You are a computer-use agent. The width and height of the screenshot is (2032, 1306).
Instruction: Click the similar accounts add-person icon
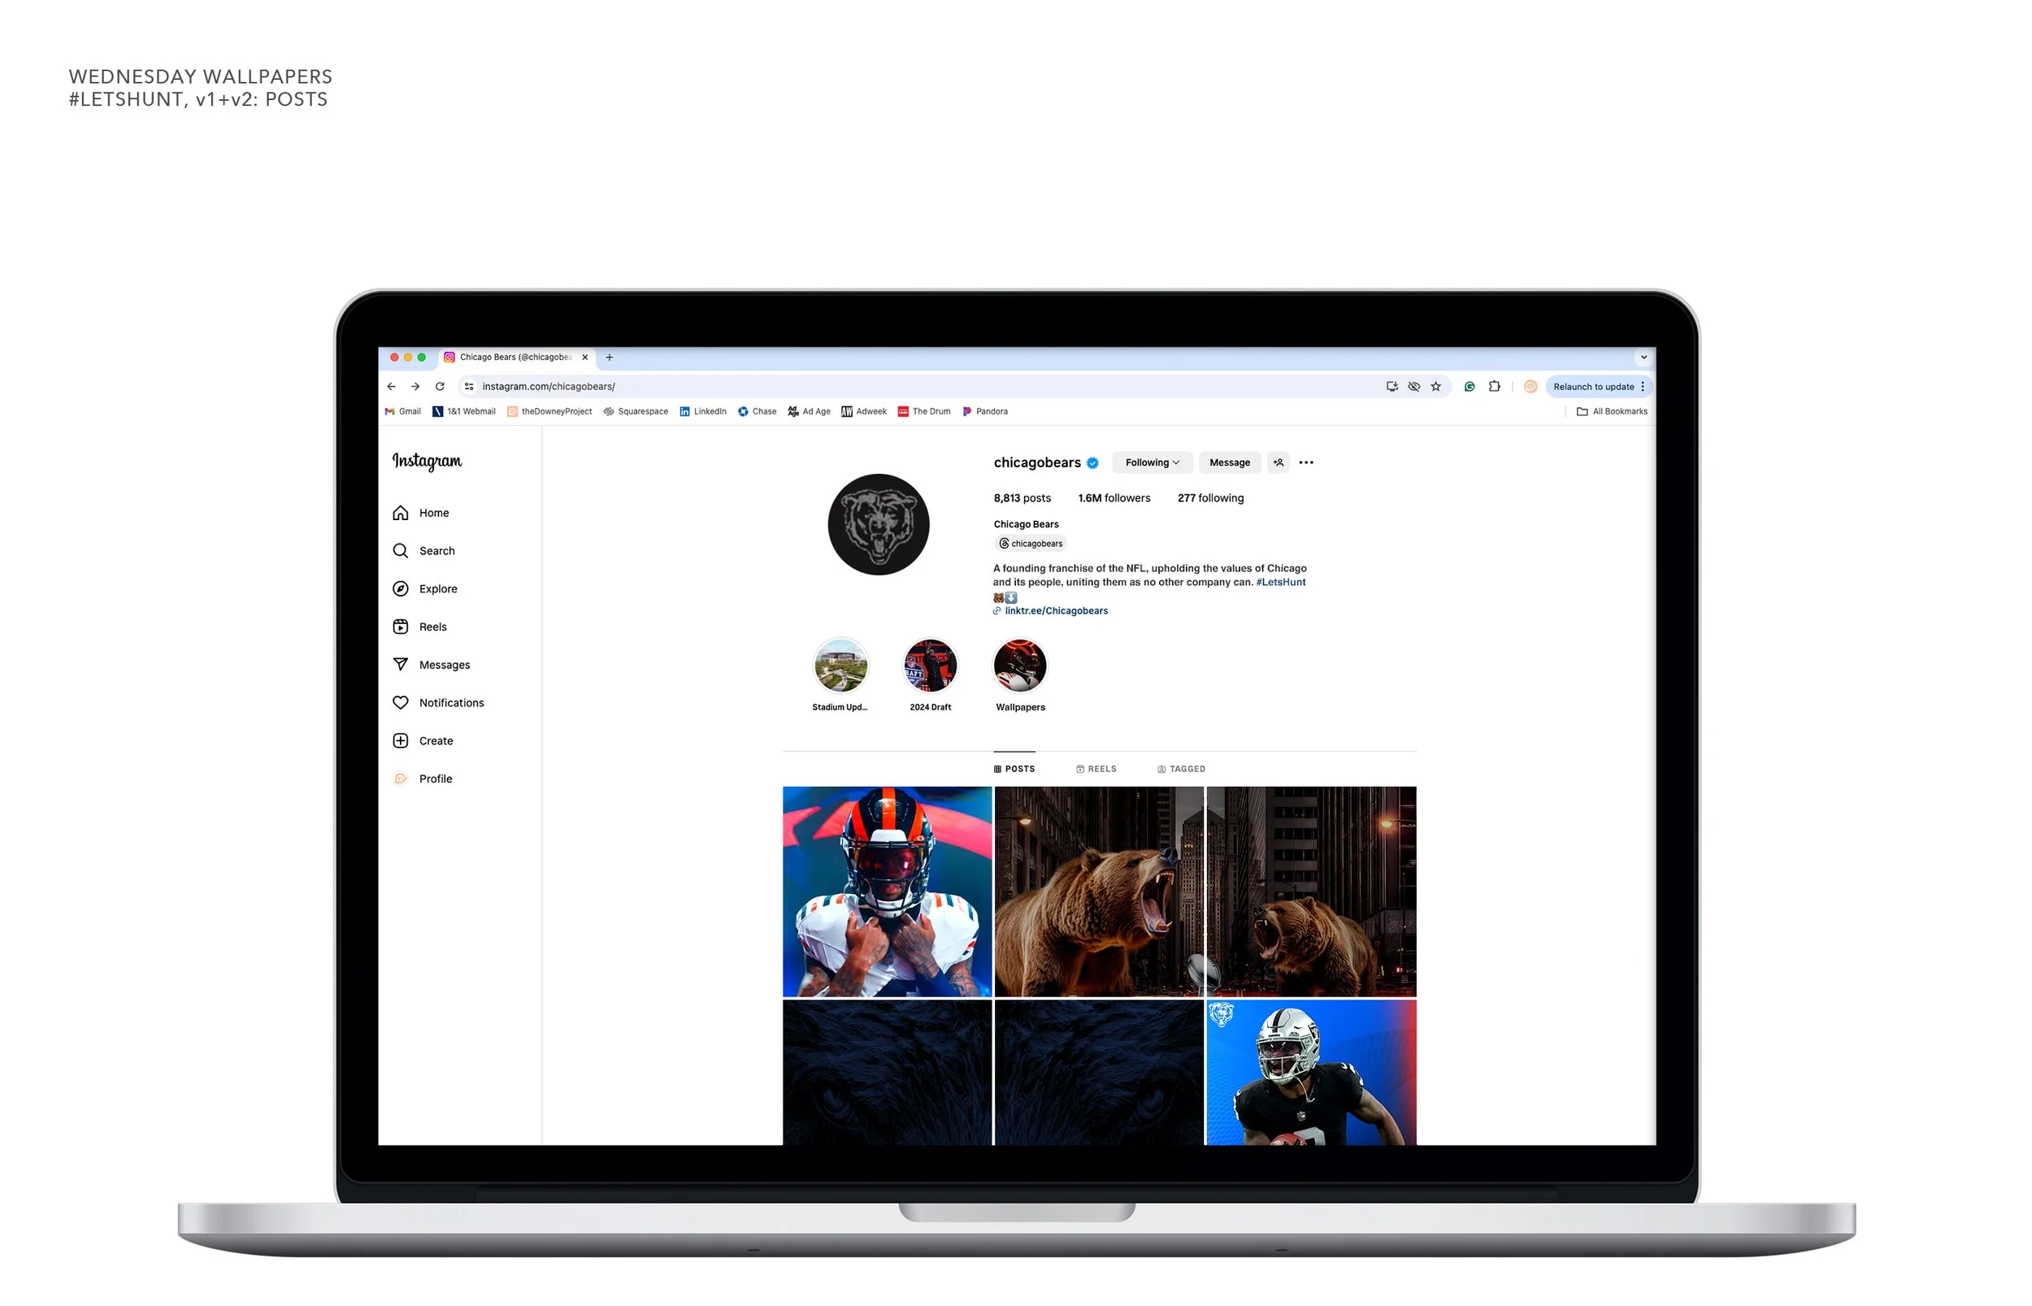coord(1278,463)
